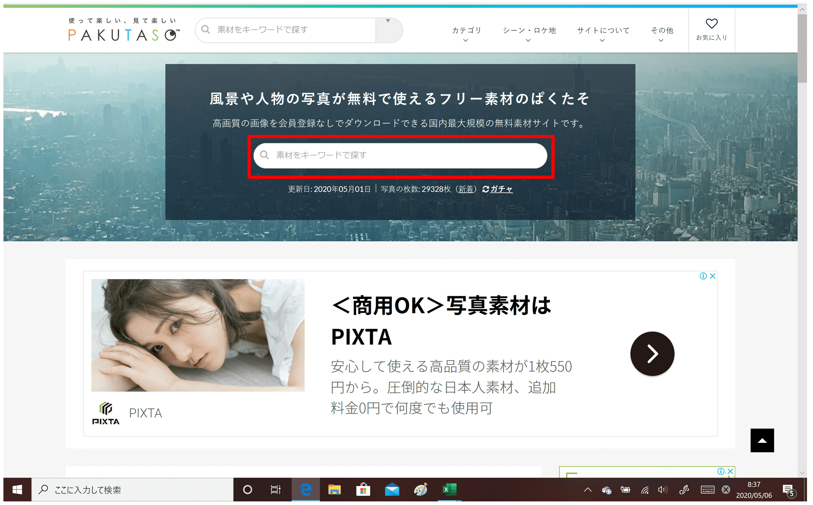Focus the main hero keyword search field
Screen dimensions: 813x505
pyautogui.click(x=400, y=155)
